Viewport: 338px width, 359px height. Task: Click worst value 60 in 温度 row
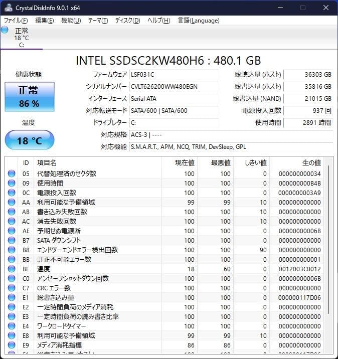click(x=227, y=269)
